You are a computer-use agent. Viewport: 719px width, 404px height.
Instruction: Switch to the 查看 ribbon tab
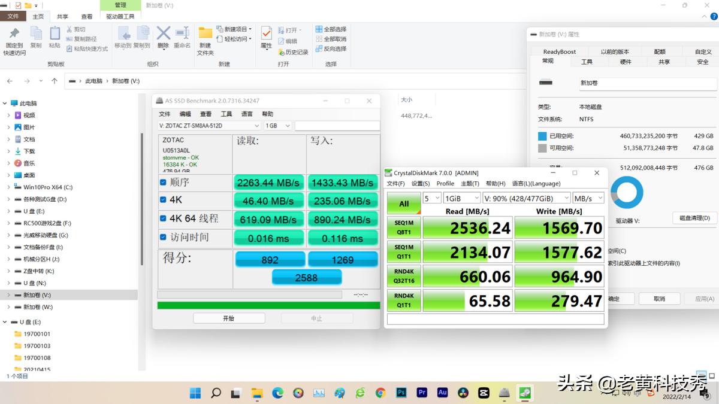point(87,17)
